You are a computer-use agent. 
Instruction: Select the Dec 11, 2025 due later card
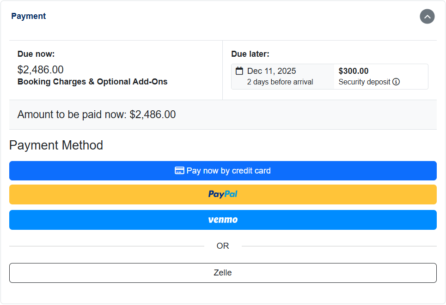(x=282, y=76)
